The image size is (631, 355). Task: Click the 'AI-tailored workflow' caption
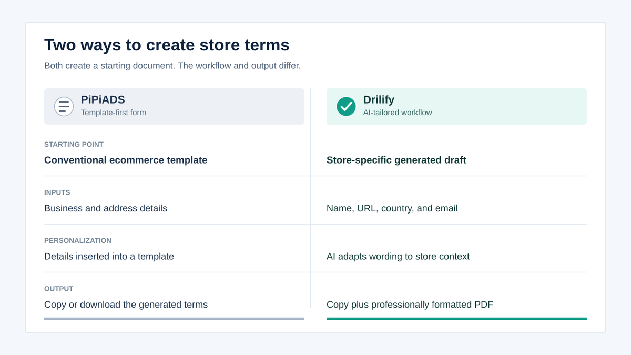(398, 113)
